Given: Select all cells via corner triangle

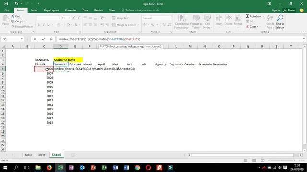Looking at the screenshot, I should tap(3, 46).
